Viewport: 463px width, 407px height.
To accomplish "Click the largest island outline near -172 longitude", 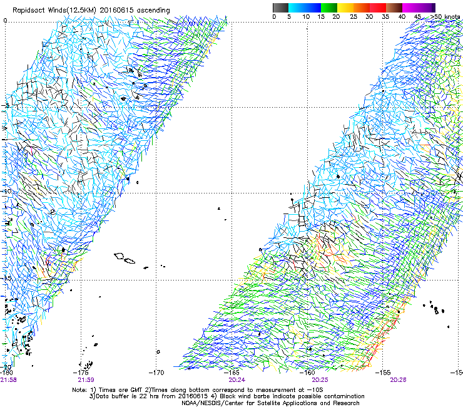I will tap(119, 256).
